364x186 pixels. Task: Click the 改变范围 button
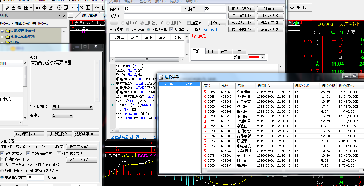pos(82,147)
